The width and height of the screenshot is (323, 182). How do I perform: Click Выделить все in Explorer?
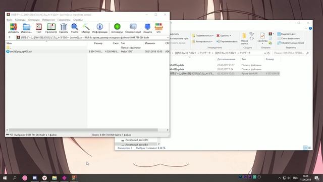[287, 34]
